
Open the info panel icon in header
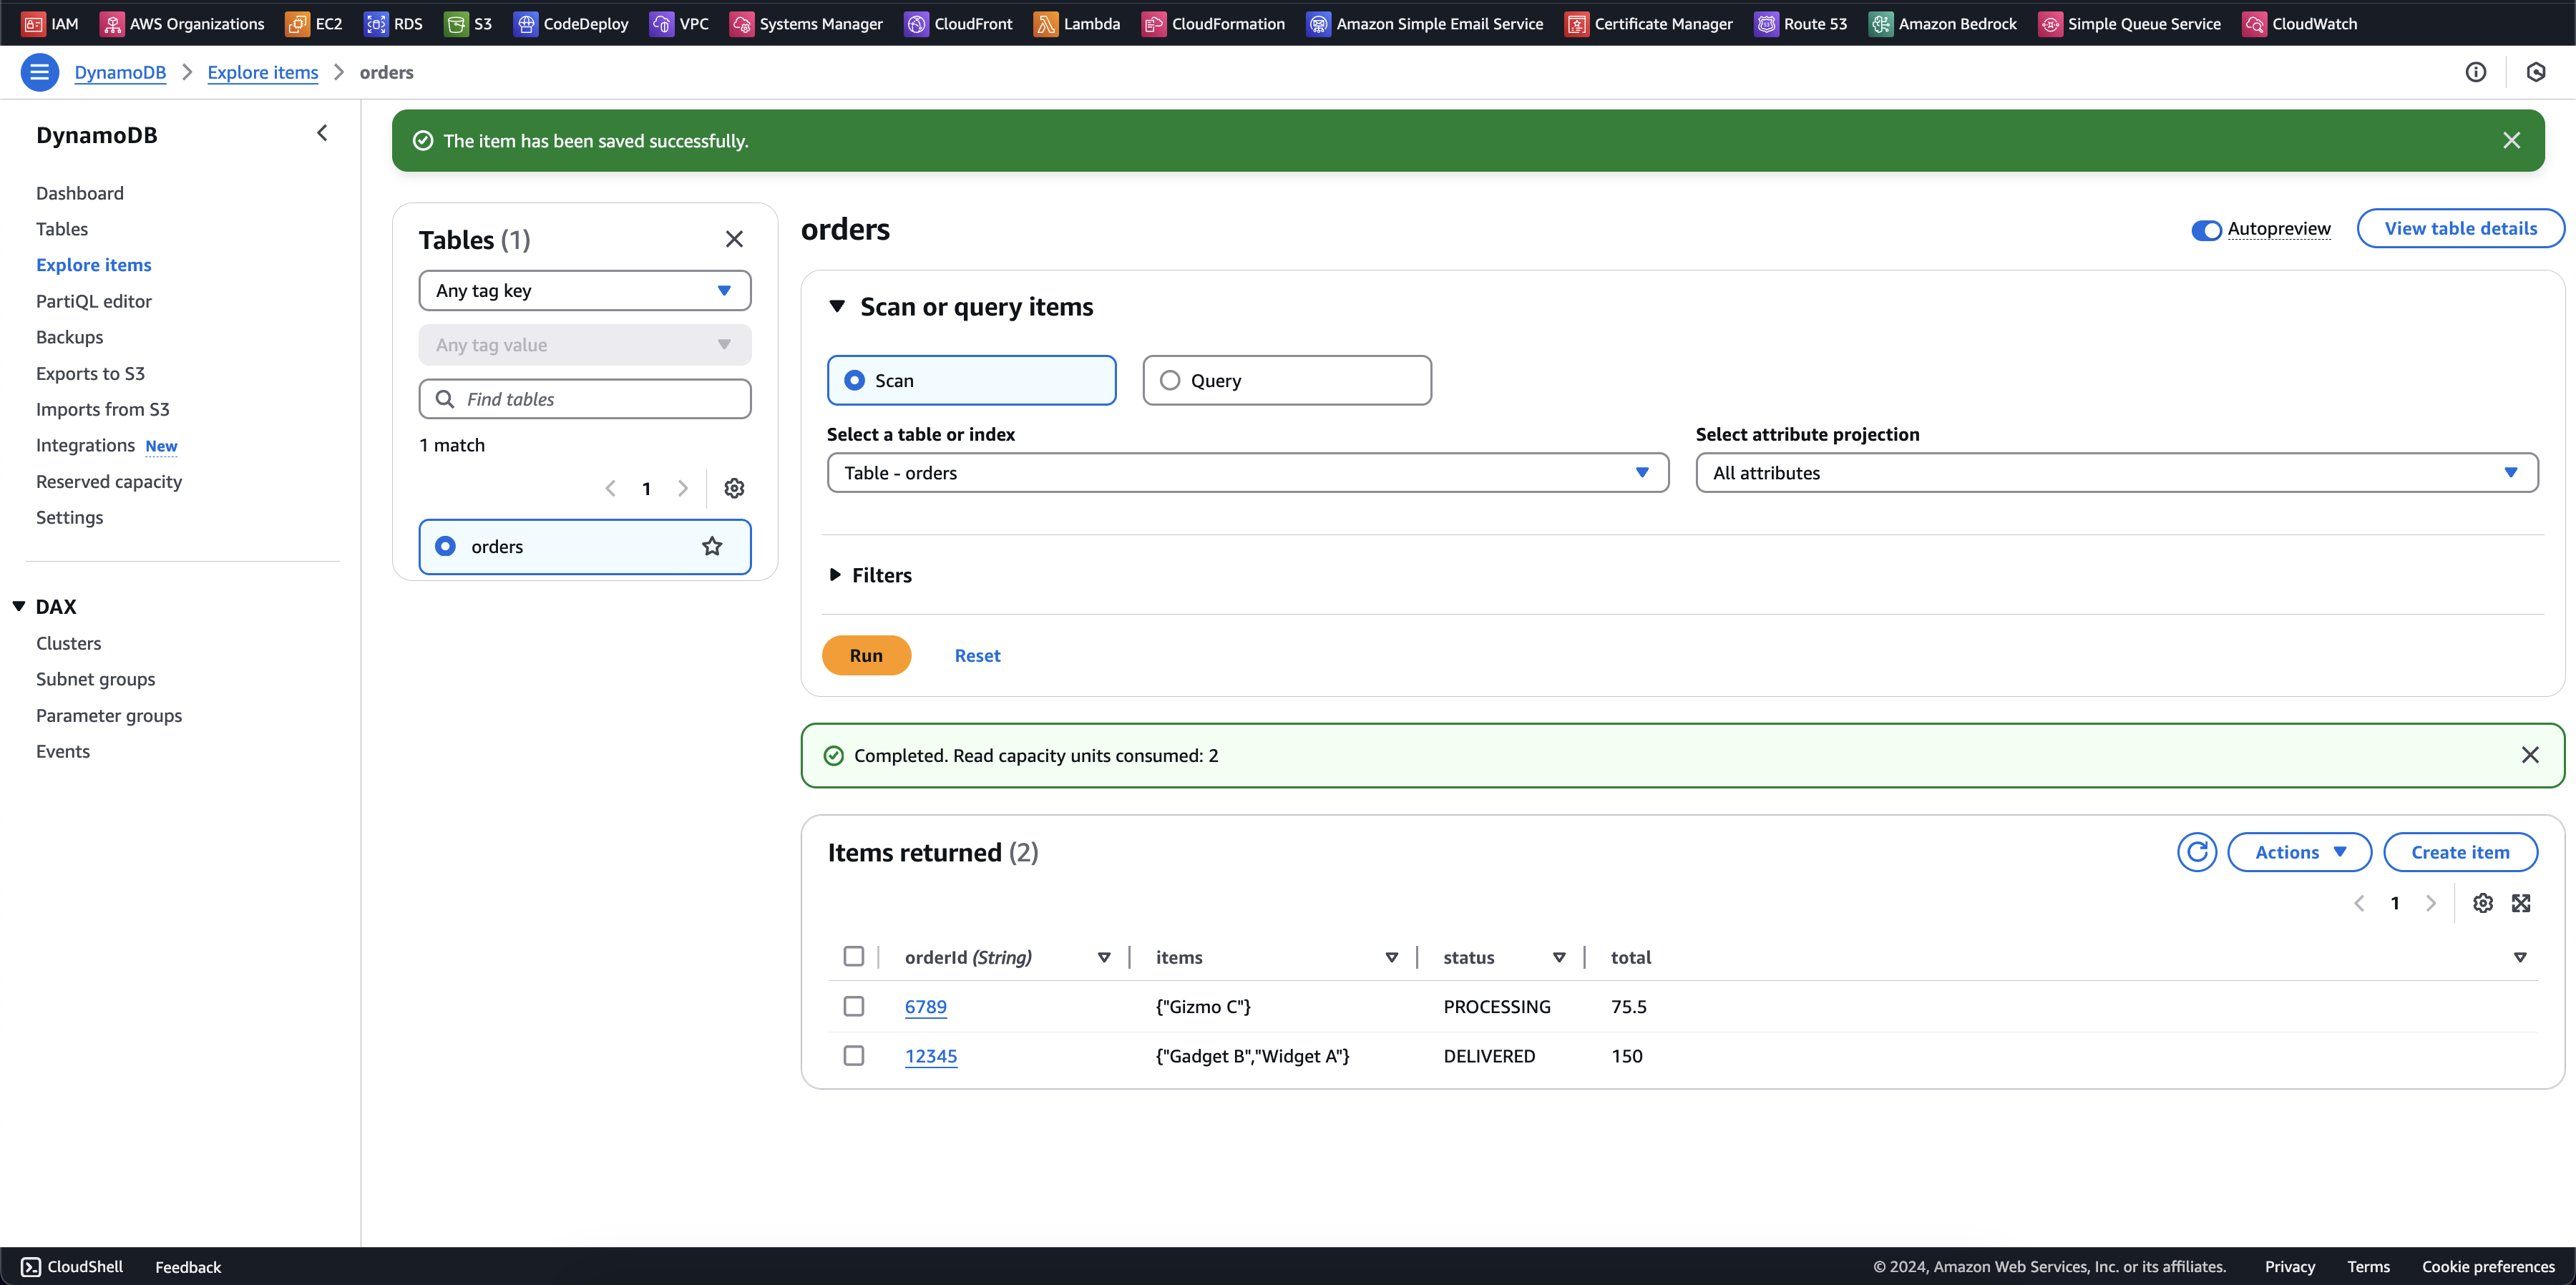(x=2475, y=72)
